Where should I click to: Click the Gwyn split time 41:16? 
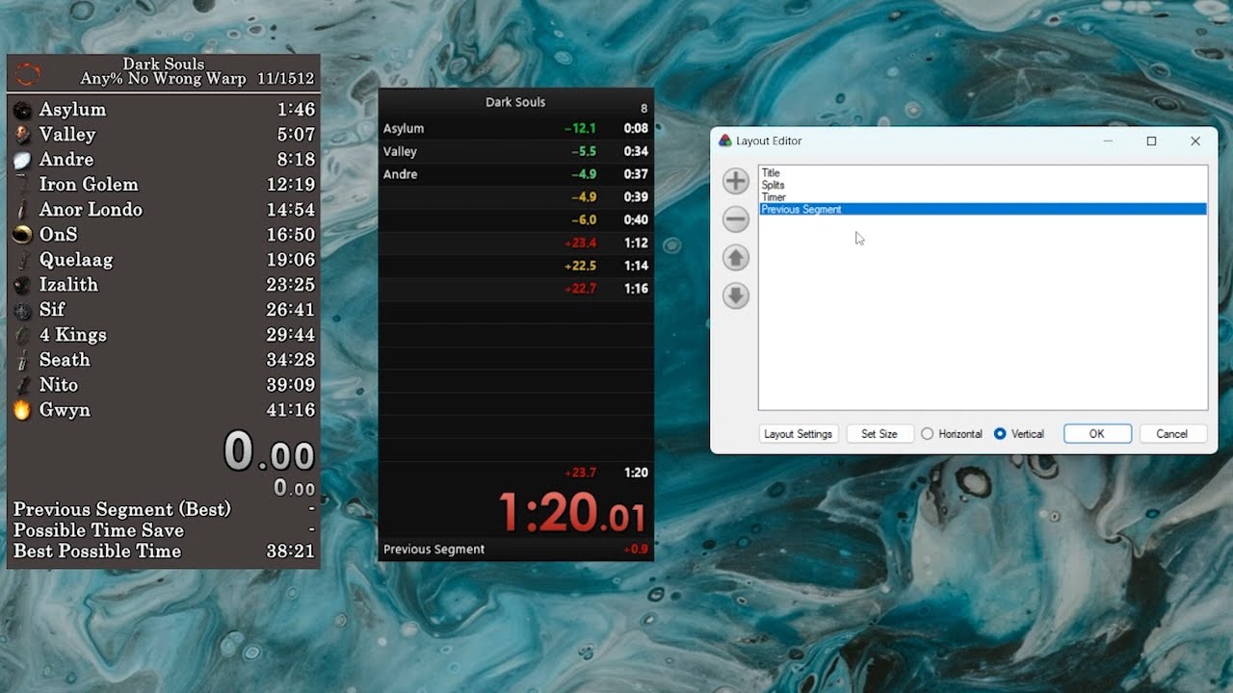tap(291, 410)
